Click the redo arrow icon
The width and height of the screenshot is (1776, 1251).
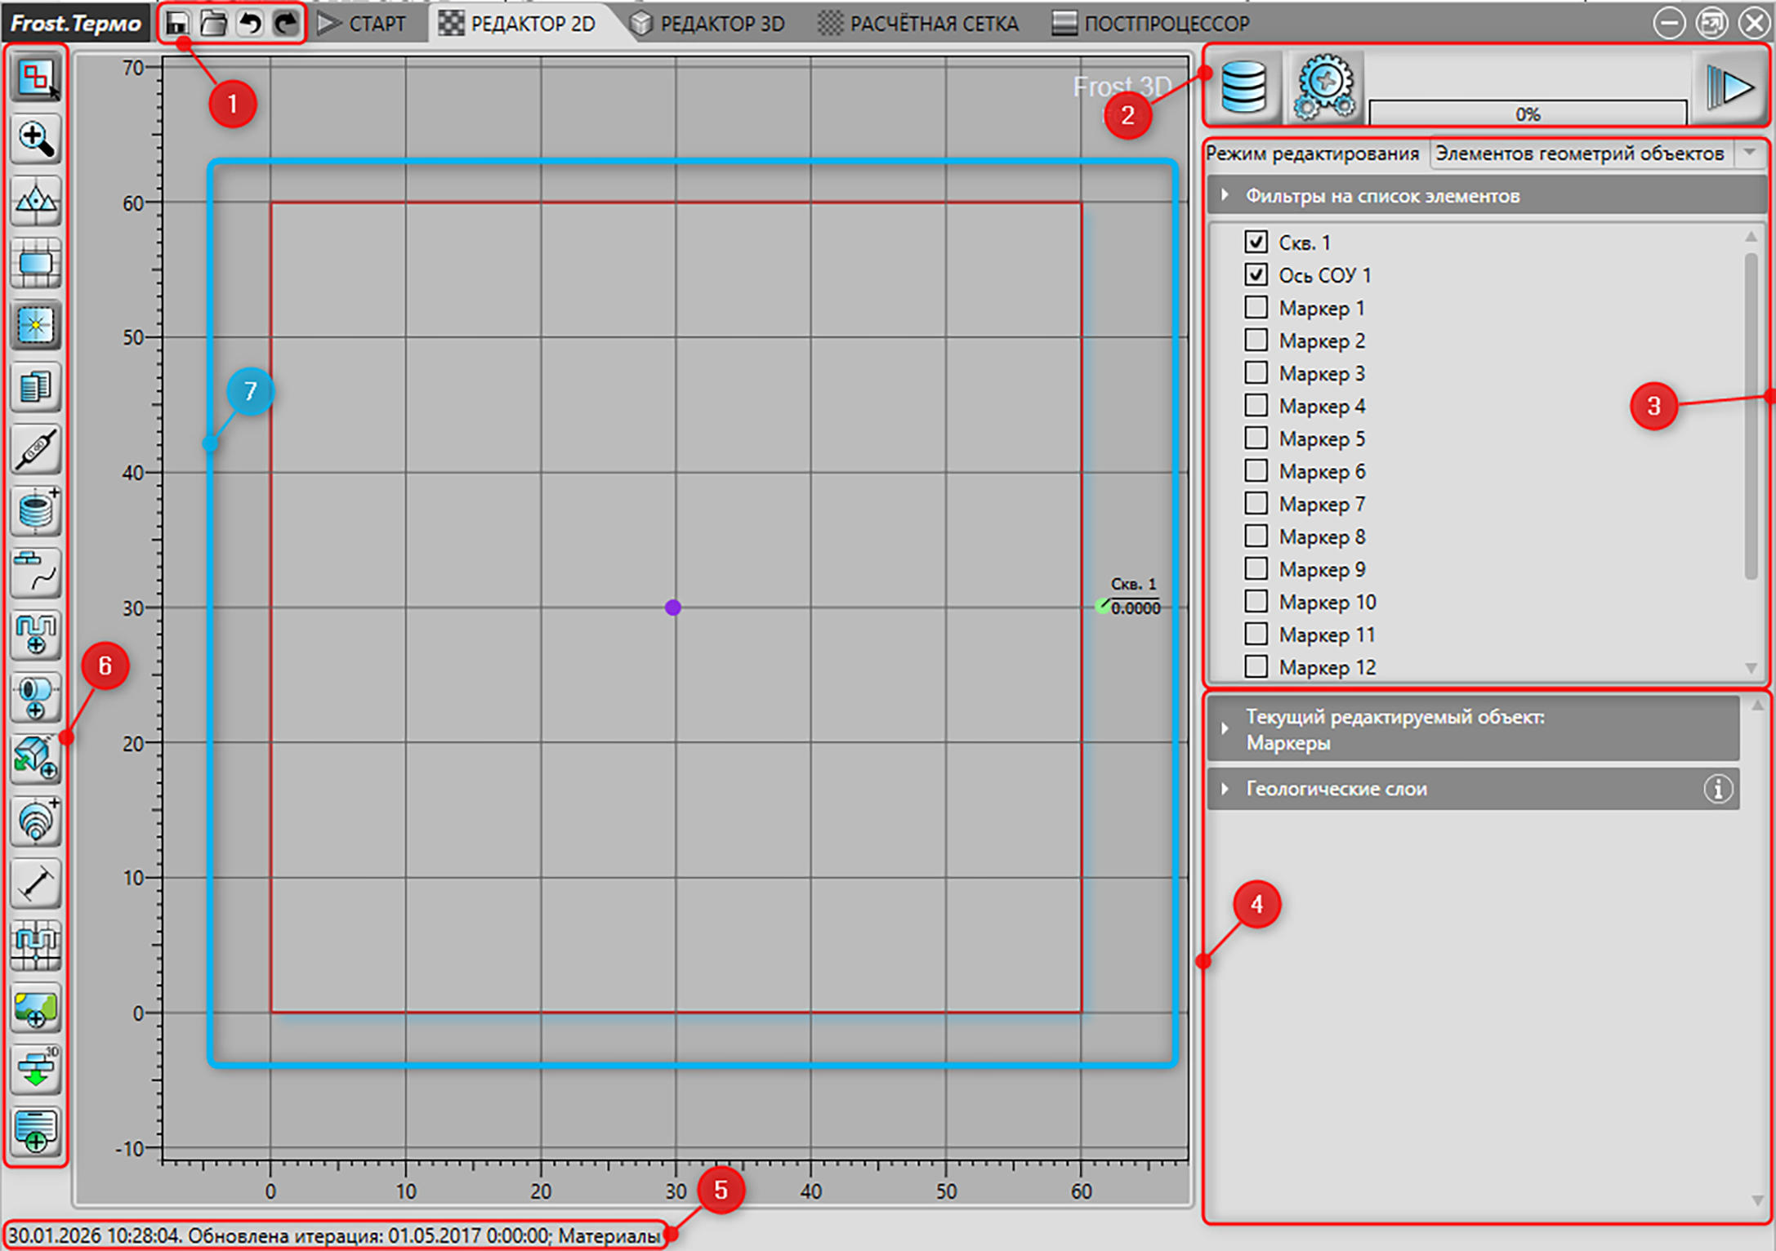point(285,23)
